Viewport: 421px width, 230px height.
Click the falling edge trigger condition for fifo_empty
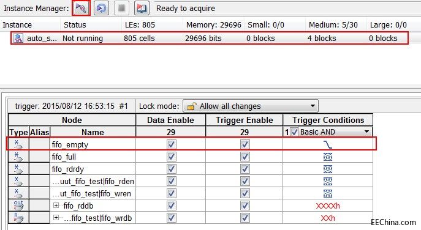coord(328,144)
